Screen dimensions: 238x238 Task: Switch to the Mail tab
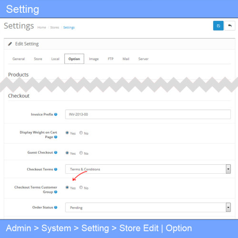pos(126,59)
